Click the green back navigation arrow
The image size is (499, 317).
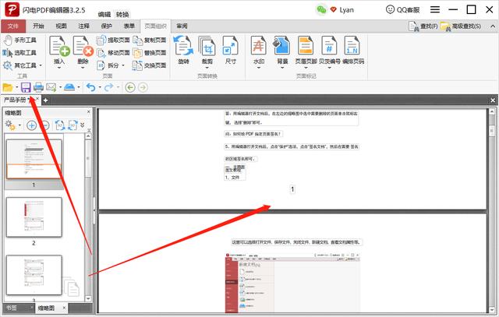coord(130,87)
